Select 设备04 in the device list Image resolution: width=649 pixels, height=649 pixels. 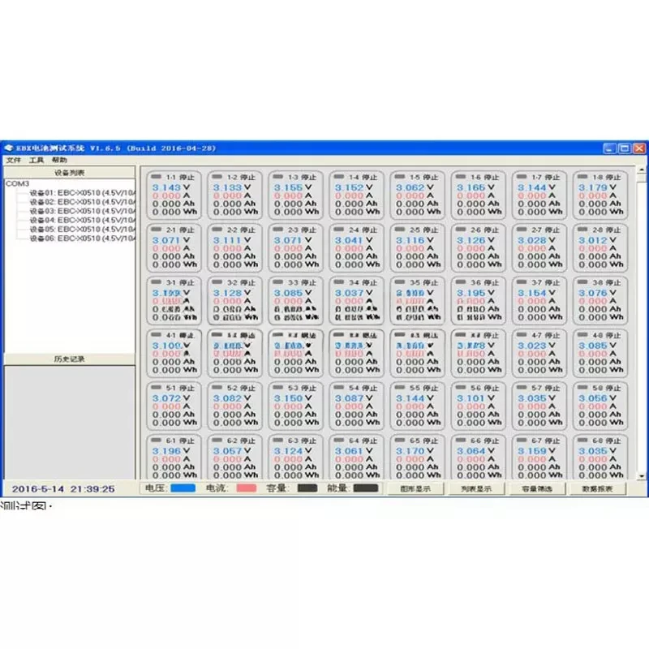(x=83, y=220)
